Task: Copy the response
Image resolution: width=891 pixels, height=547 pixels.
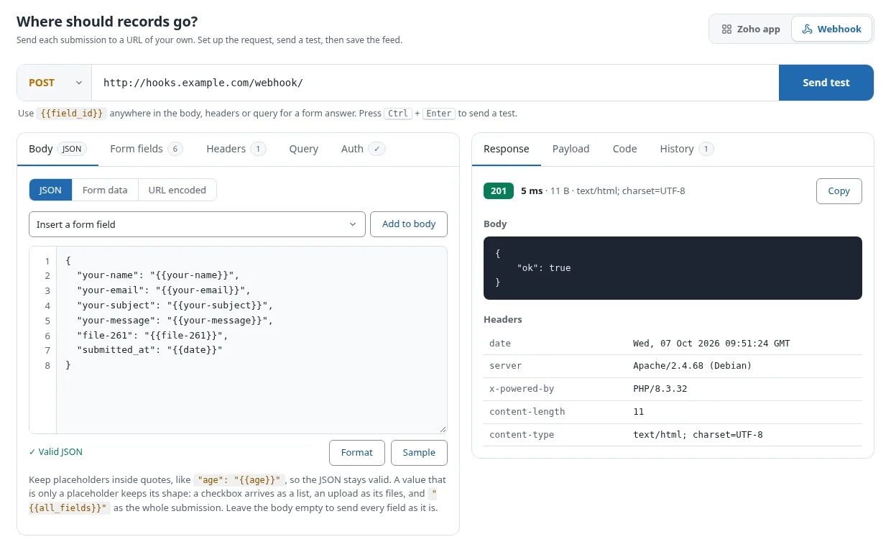Action: (x=839, y=191)
